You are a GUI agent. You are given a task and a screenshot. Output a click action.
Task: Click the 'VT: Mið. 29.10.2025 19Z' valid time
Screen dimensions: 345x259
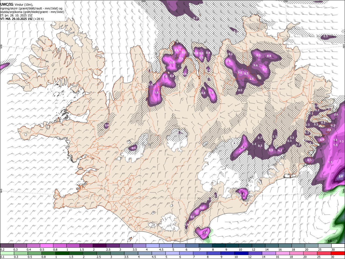[x=16, y=19]
